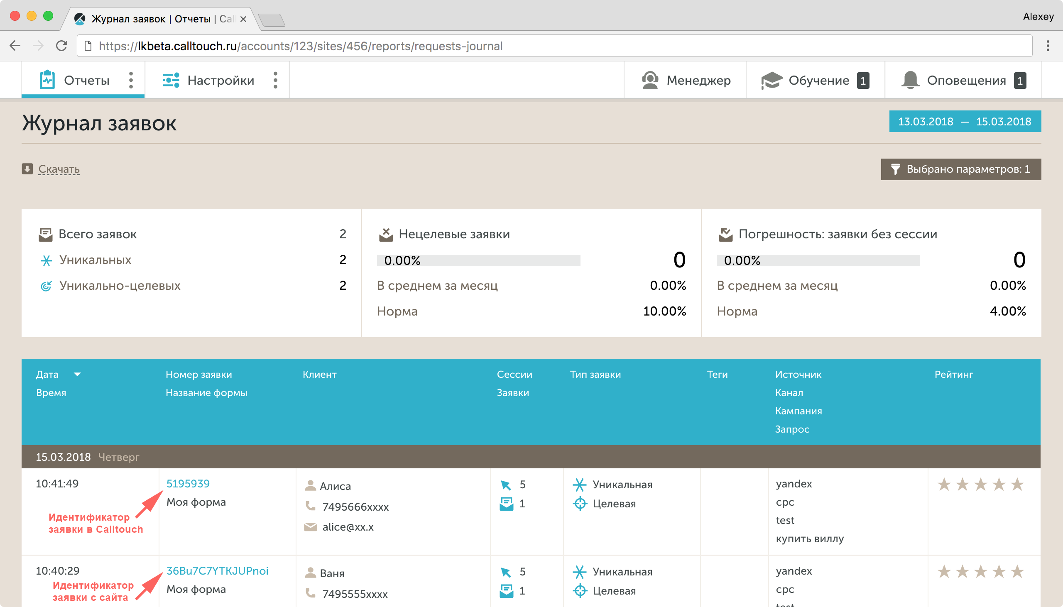Rate Алиса request with one star
This screenshot has height=607, width=1063.
(x=944, y=485)
